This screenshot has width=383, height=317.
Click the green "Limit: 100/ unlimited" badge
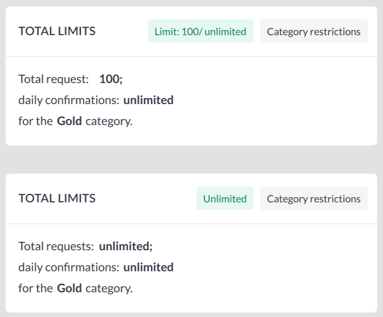(200, 32)
